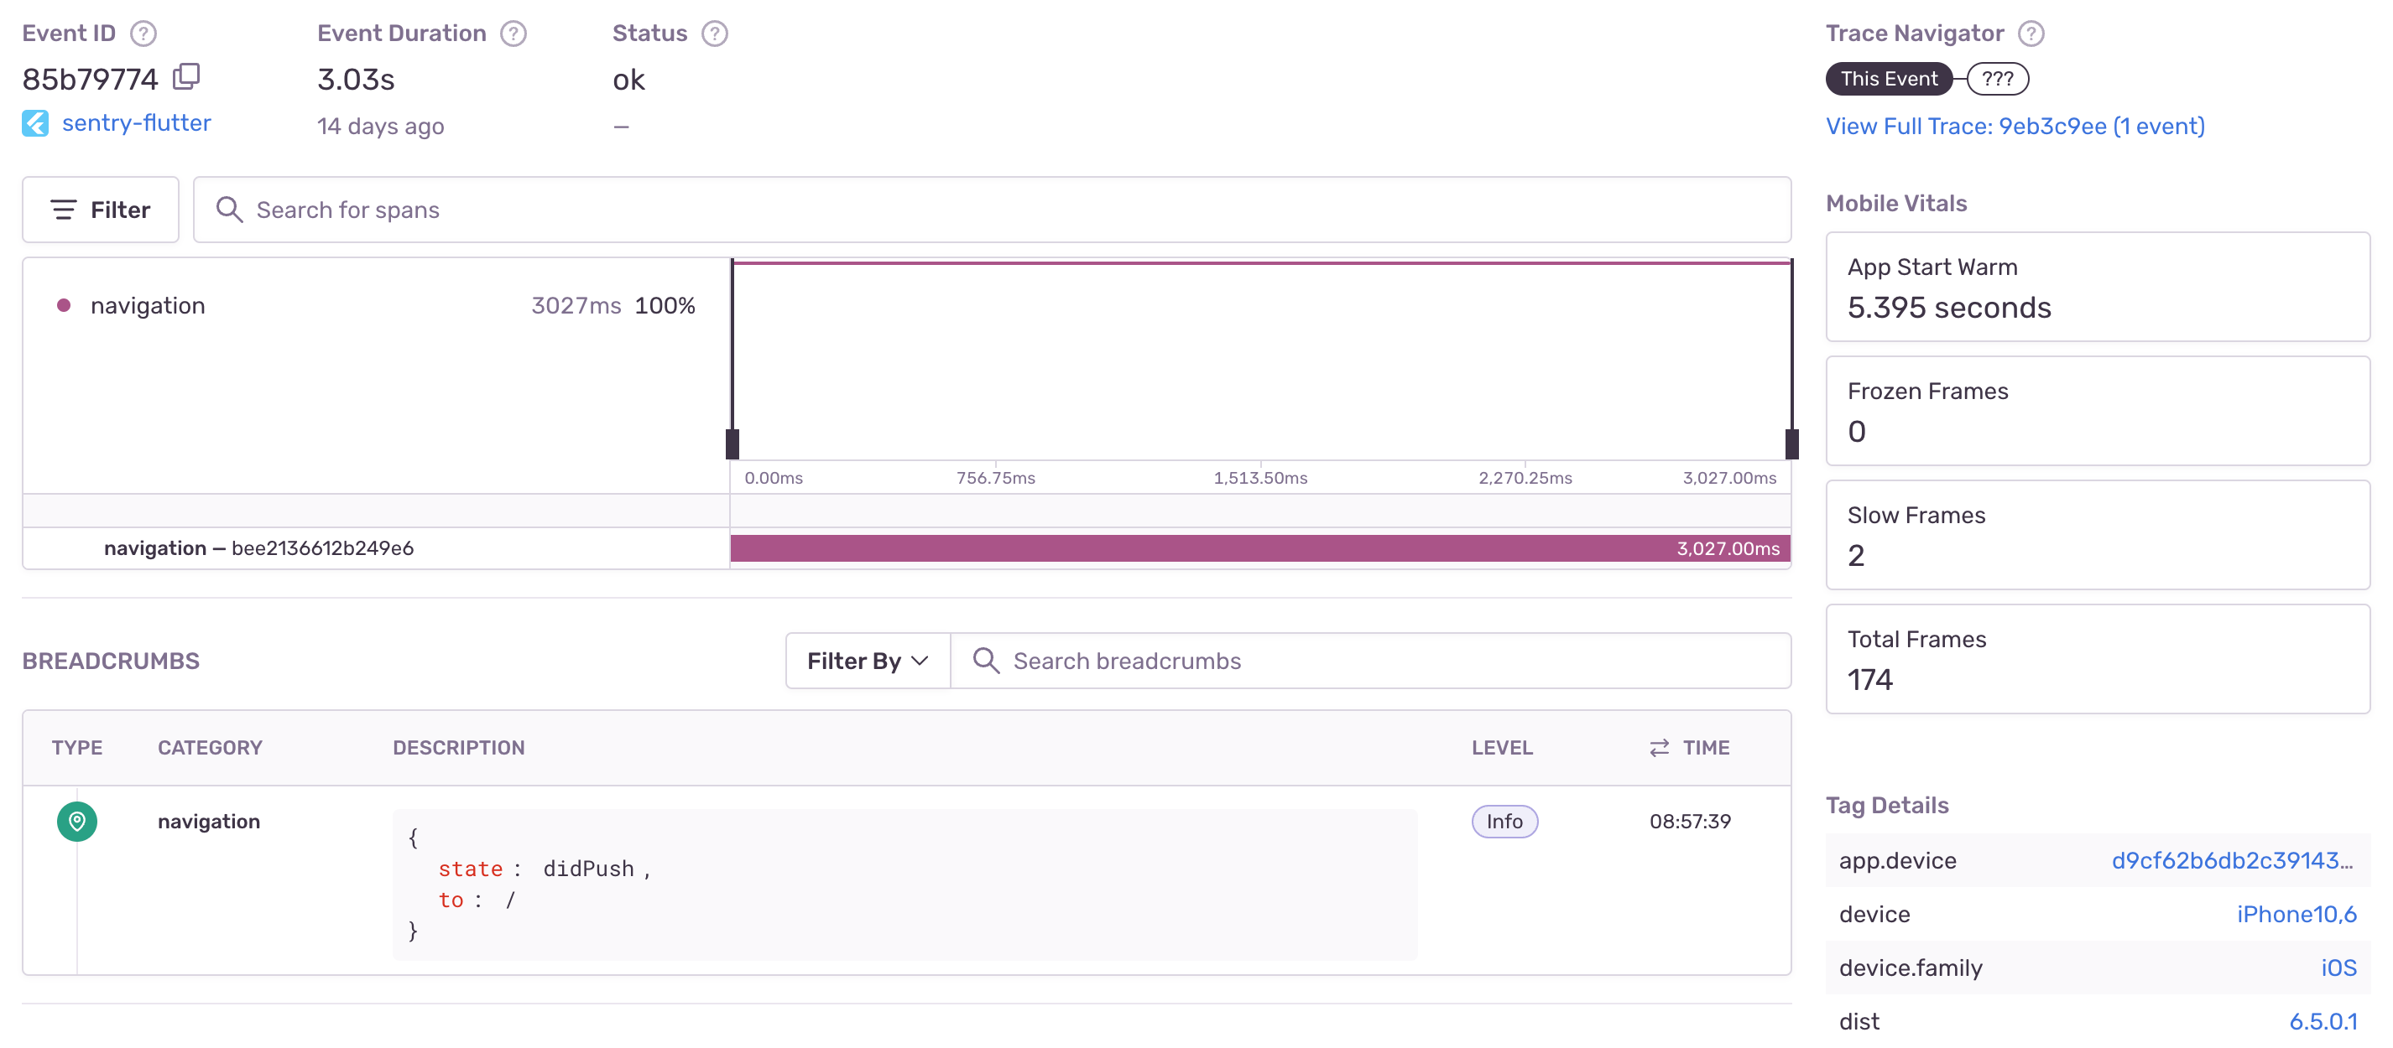Open the sentry-flutter project link
This screenshot has height=1048, width=2393.
pyautogui.click(x=137, y=123)
